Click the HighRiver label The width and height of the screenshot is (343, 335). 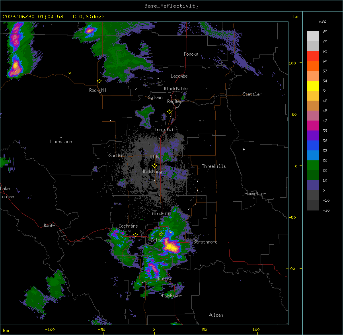tap(171, 296)
